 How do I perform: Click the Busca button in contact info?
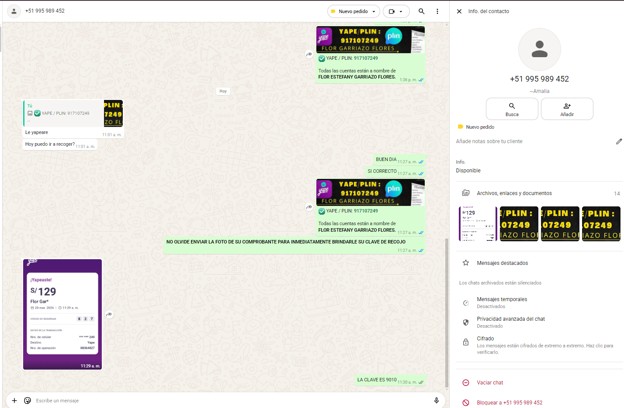(512, 109)
